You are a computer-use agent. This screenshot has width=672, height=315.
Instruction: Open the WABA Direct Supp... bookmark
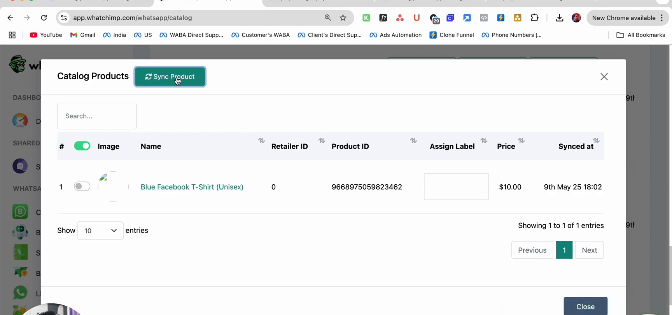[x=191, y=35]
